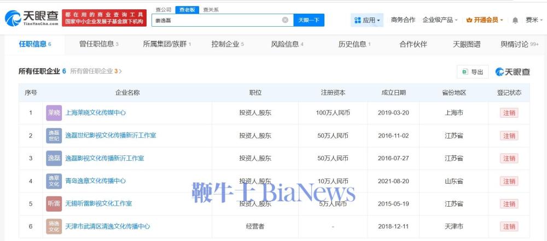Click the 商务合作 link
547x241 pixels.
coord(403,20)
